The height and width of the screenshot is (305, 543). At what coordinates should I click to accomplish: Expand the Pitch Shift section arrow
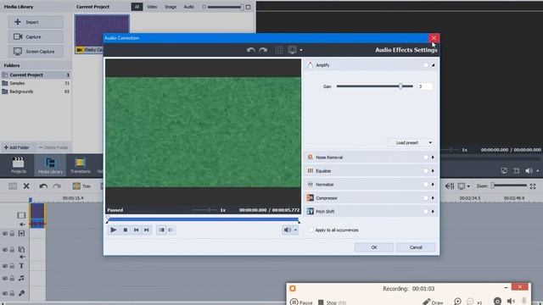click(x=433, y=211)
